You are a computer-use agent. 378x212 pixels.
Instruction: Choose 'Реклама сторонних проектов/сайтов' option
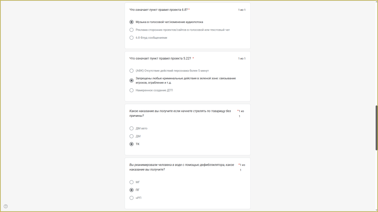pos(132,30)
